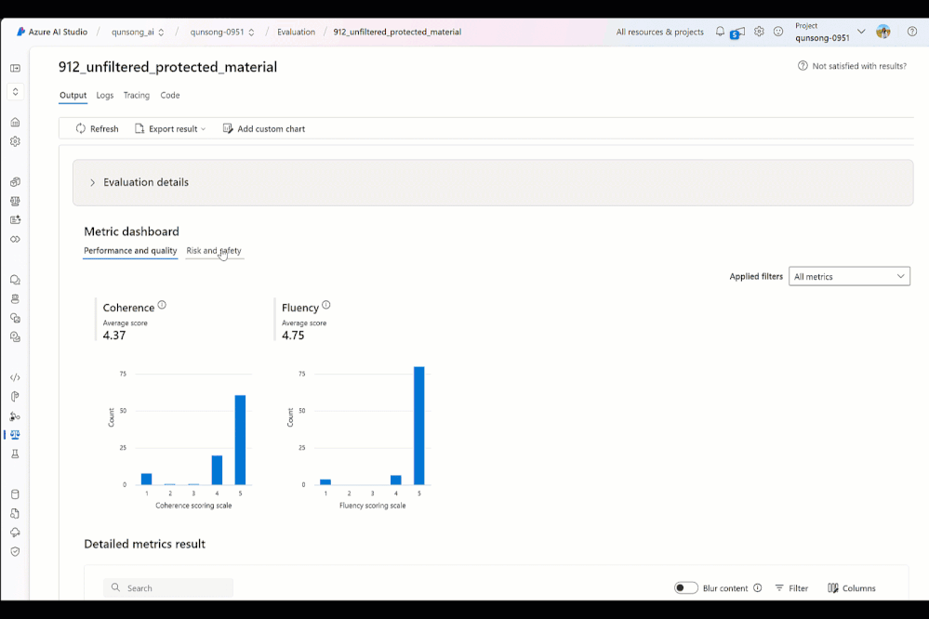Open the cloud deployments sidebar icon

16,533
